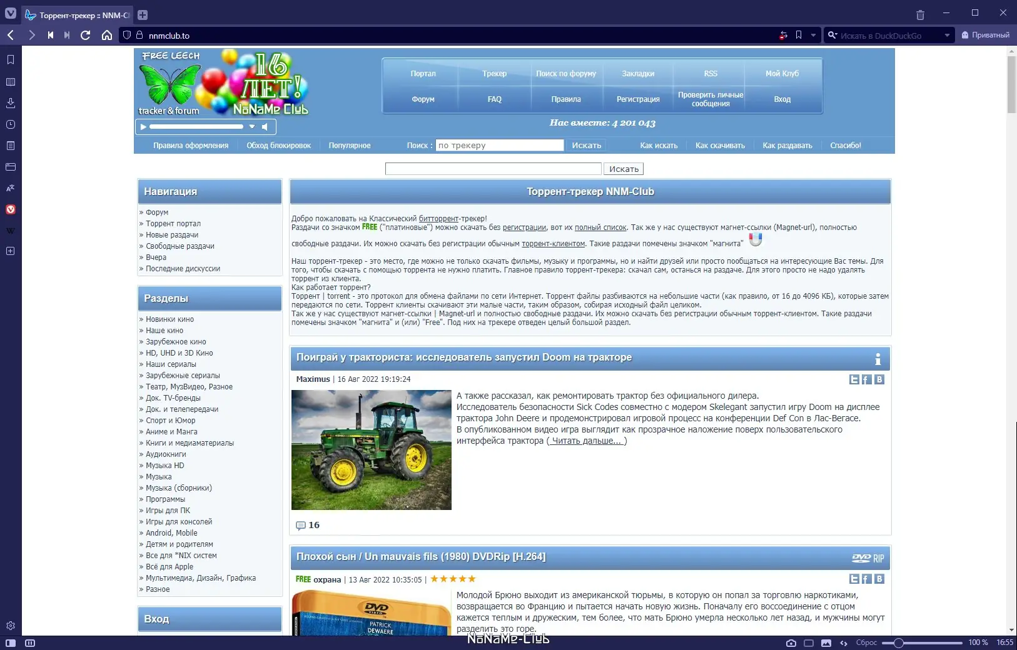Open the History panel in the sidebar
The height and width of the screenshot is (650, 1017).
coord(10,124)
